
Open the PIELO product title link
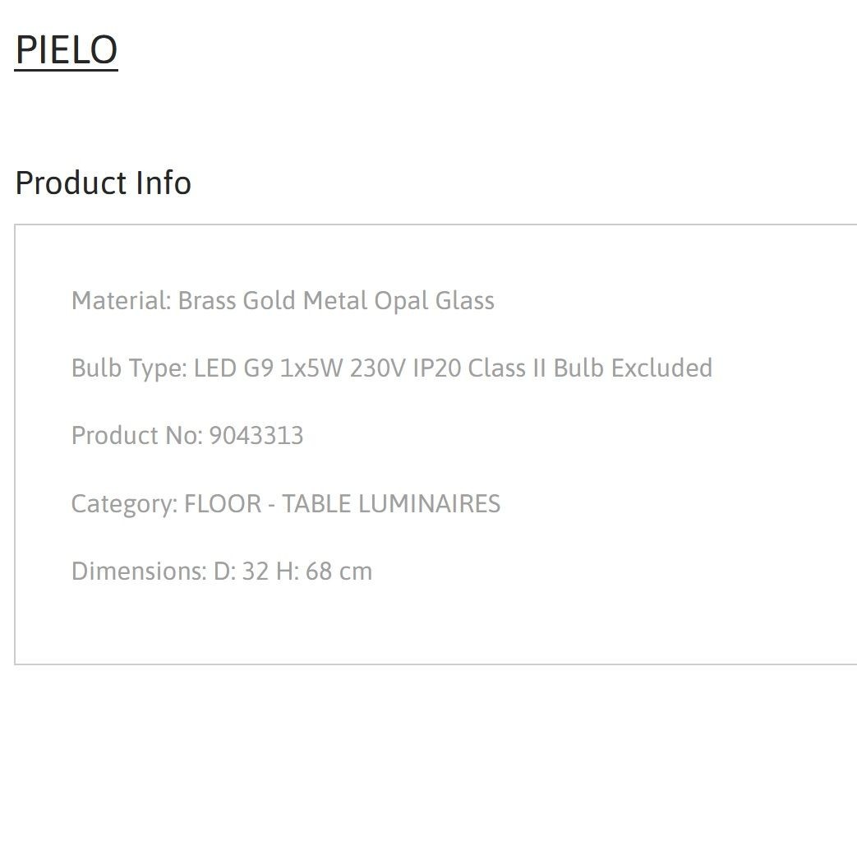[66, 50]
